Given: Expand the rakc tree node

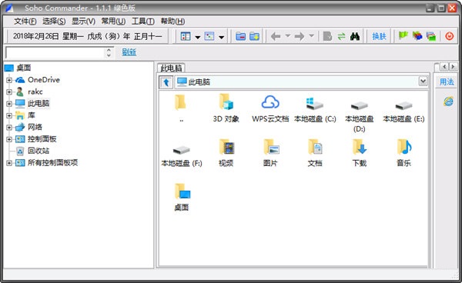Looking at the screenshot, I should pyautogui.click(x=9, y=92).
